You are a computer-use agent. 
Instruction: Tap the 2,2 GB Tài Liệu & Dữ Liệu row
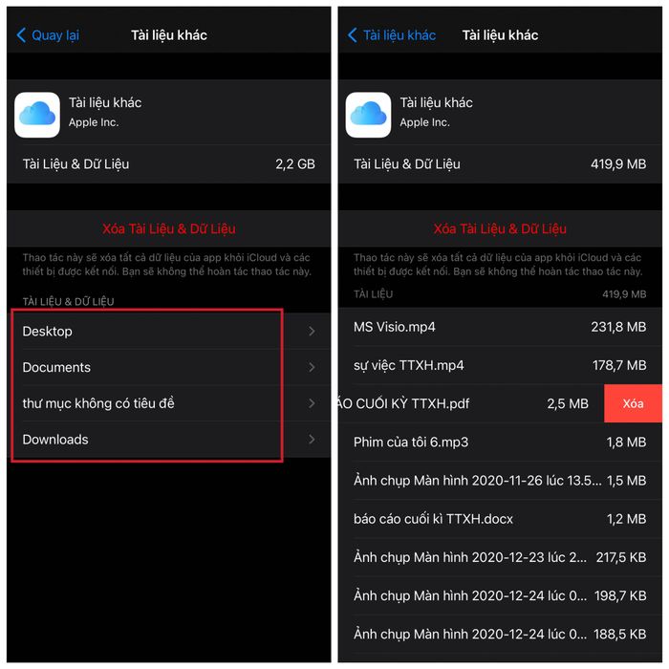[168, 163]
